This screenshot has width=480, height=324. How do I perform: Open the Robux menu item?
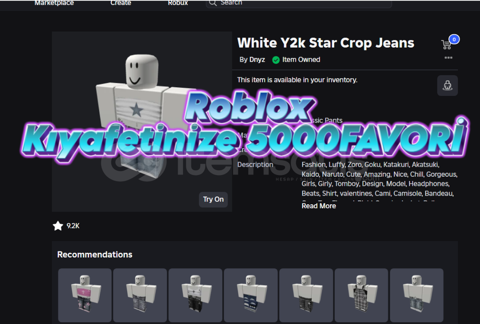click(x=178, y=3)
